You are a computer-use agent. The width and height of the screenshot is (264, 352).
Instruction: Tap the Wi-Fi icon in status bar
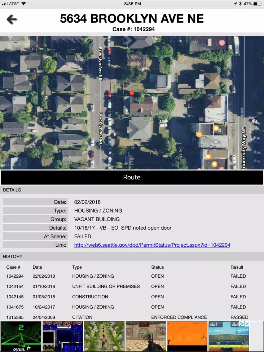[x=24, y=4]
